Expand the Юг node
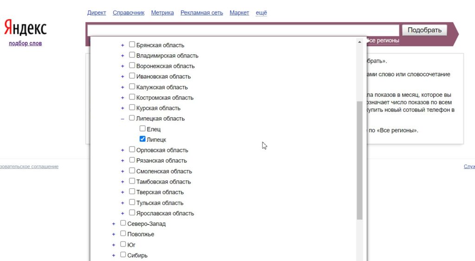Image resolution: width=475 pixels, height=261 pixels. pyautogui.click(x=114, y=245)
